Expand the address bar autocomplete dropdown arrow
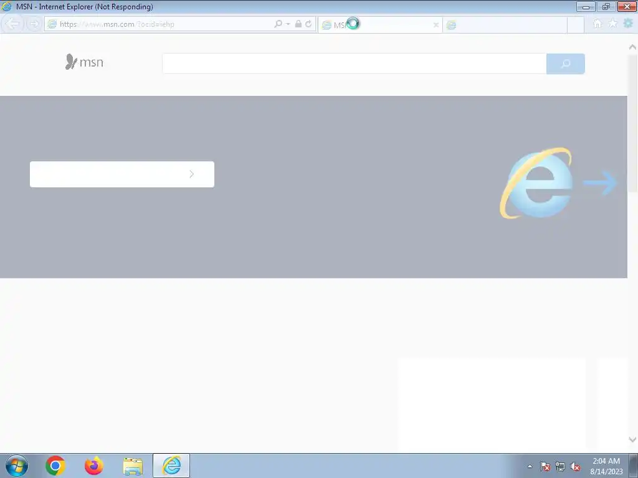 288,24
